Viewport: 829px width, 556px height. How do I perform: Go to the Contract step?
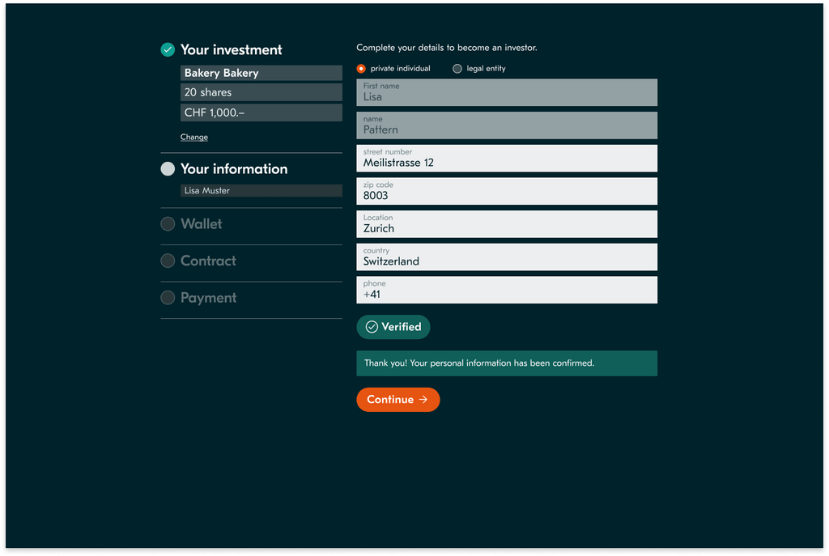coord(208,261)
